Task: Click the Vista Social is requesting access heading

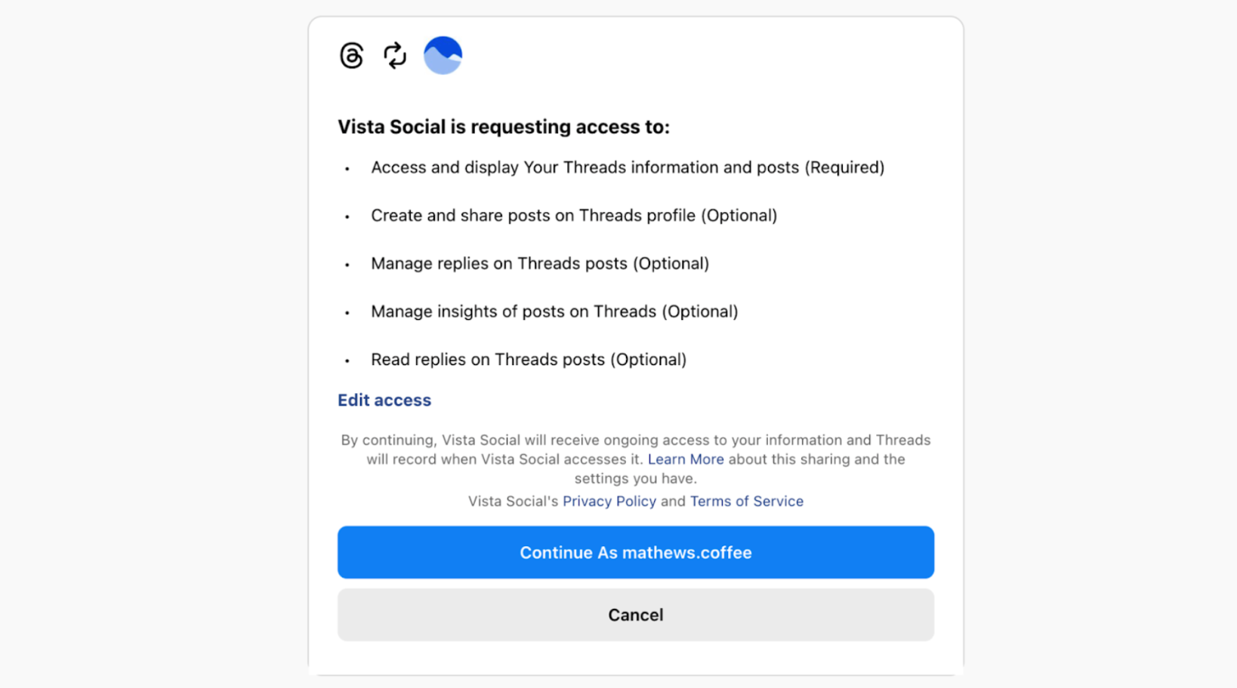Action: [x=504, y=127]
